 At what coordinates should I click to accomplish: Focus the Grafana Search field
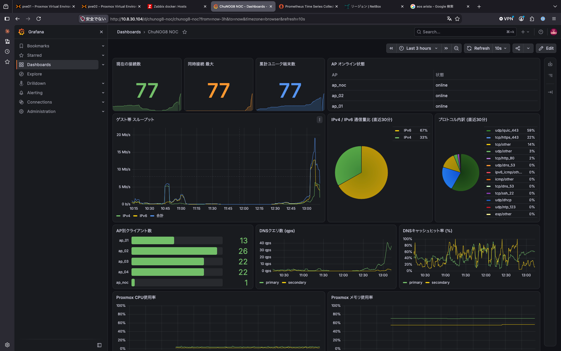(465, 32)
